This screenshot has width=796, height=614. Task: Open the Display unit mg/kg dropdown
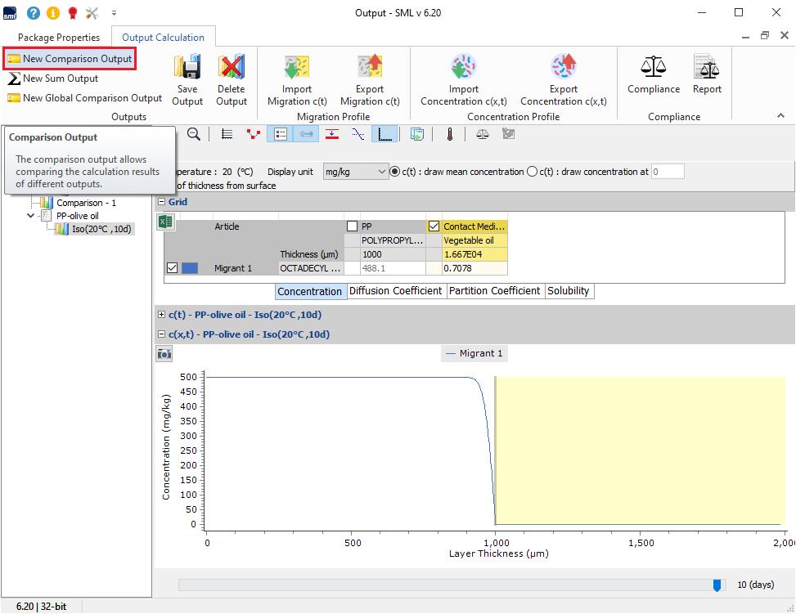pyautogui.click(x=355, y=172)
